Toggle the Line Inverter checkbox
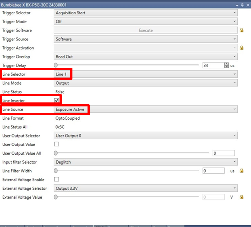The width and height of the screenshot is (251, 227). pyautogui.click(x=56, y=100)
